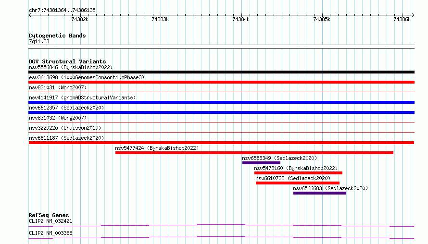Screen dimensions: 428x244
Task: Open nsv5477424 (ByrskaBishop2022) label
Action: [x=157, y=148]
